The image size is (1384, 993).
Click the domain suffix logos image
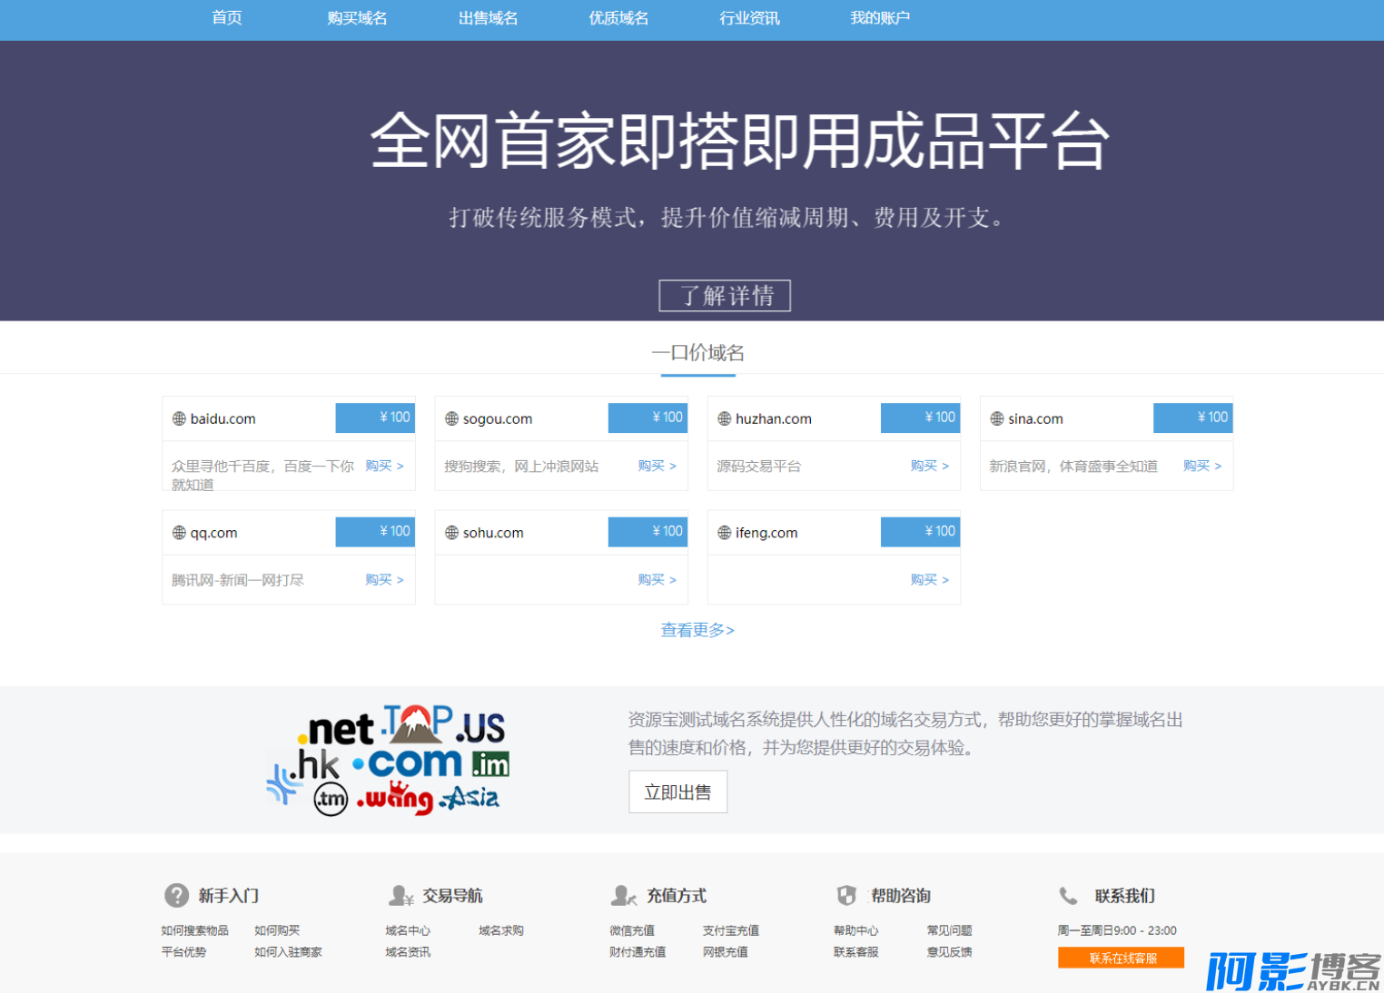click(388, 760)
